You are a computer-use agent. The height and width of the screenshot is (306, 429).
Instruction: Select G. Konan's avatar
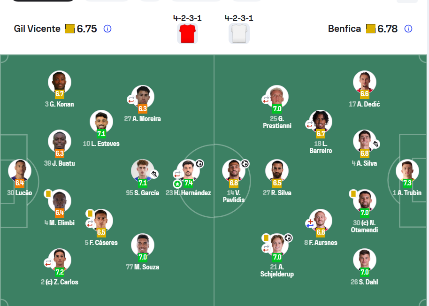[x=60, y=82]
